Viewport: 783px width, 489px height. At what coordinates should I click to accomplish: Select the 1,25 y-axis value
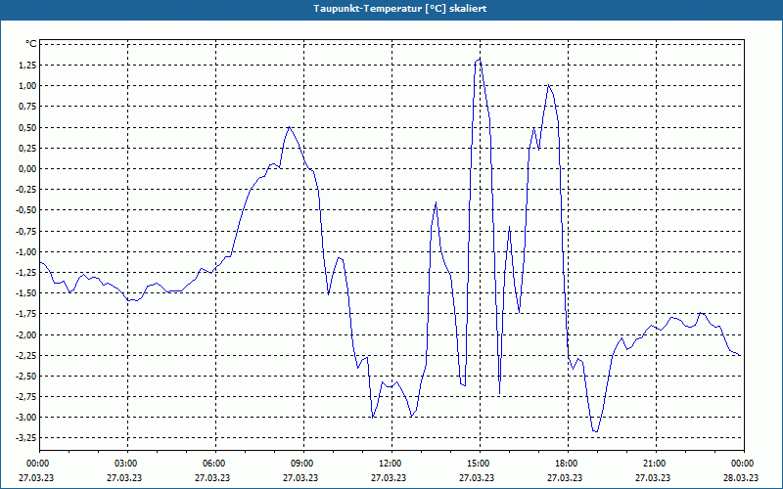click(27, 65)
